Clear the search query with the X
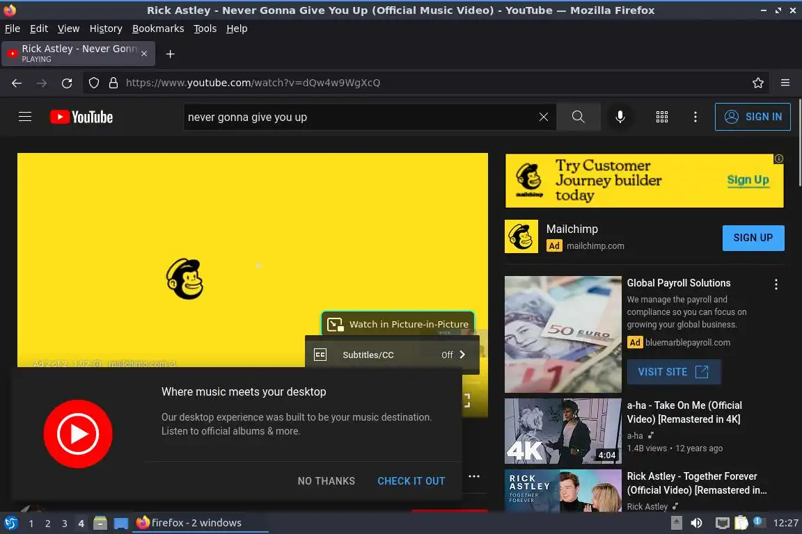Viewport: 802px width, 534px height. pyautogui.click(x=544, y=117)
